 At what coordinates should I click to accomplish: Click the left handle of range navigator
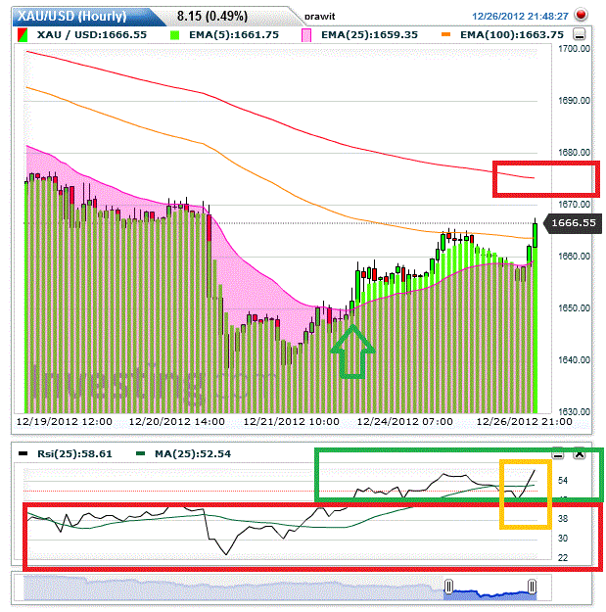(x=448, y=587)
